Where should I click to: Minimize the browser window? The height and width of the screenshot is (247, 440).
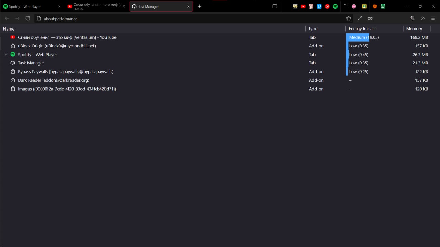click(407, 6)
